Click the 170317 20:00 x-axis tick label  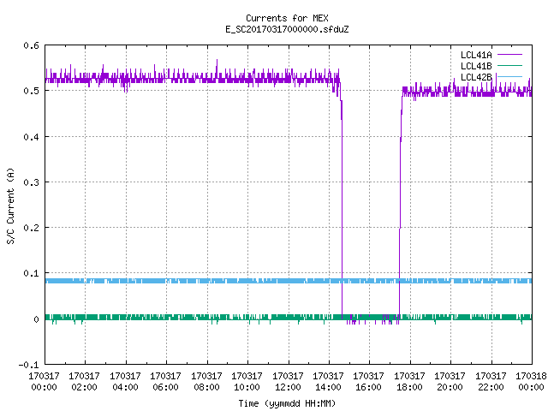[x=450, y=381]
